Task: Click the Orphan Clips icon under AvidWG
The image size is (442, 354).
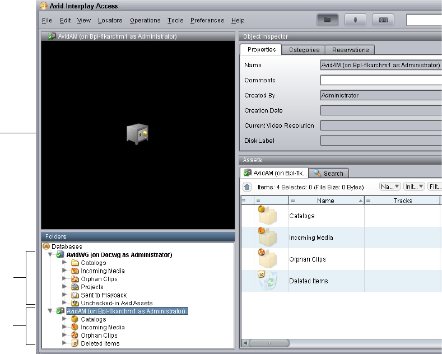Action: click(75, 279)
